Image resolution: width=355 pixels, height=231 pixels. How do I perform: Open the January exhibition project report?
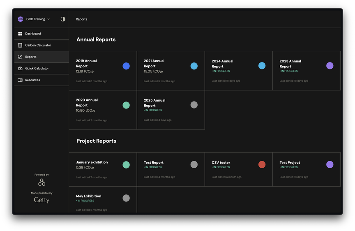click(92, 162)
